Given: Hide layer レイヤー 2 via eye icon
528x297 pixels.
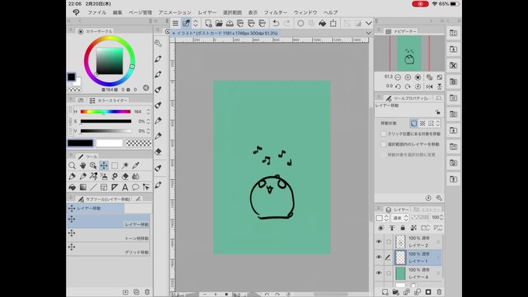Looking at the screenshot, I should [x=379, y=241].
